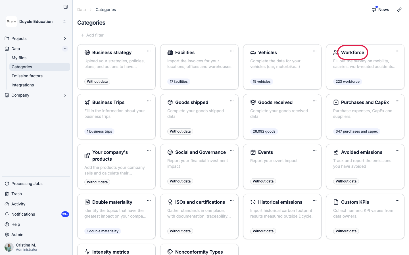This screenshot has height=255, width=409.
Task: Click the Goods shipped box icon
Action: (x=170, y=102)
